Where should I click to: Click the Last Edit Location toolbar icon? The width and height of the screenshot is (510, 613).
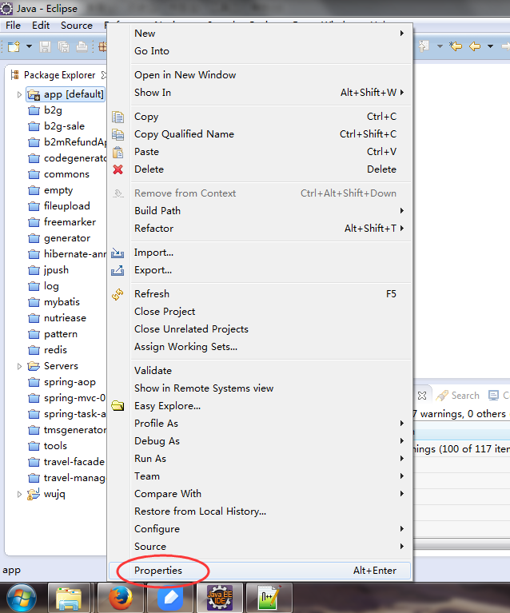(x=456, y=46)
